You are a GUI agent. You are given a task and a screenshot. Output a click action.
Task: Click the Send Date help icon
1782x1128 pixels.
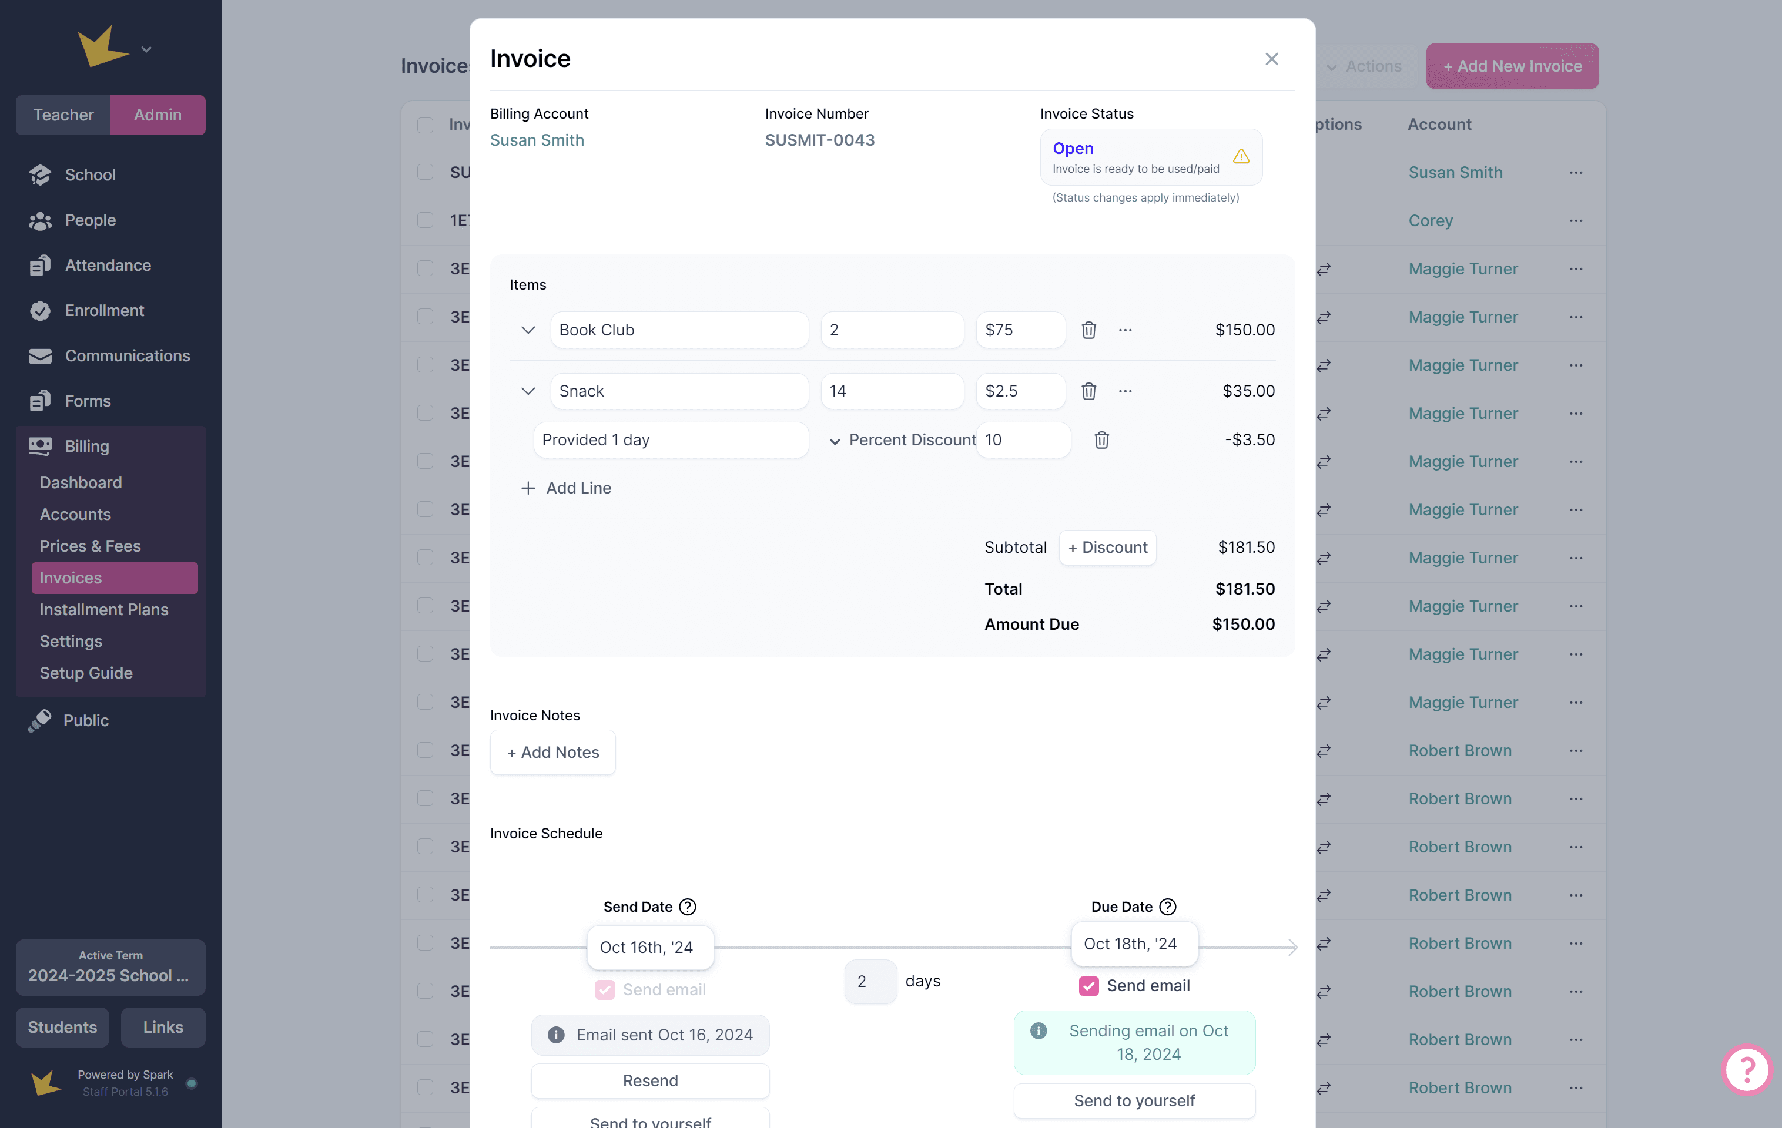point(688,907)
